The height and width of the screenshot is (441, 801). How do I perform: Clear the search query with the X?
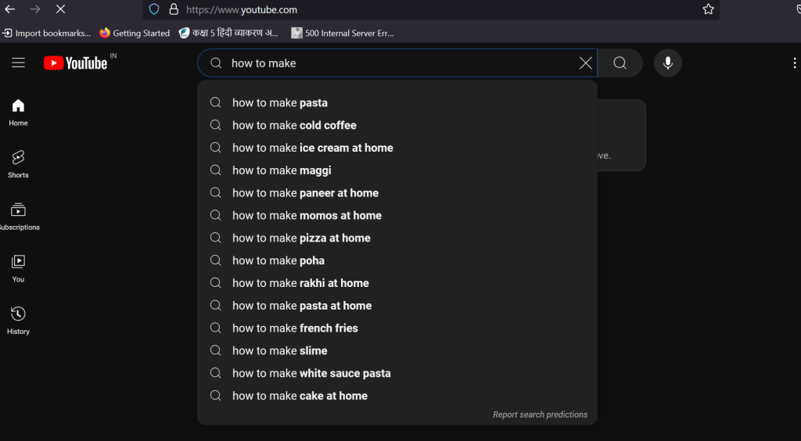585,63
